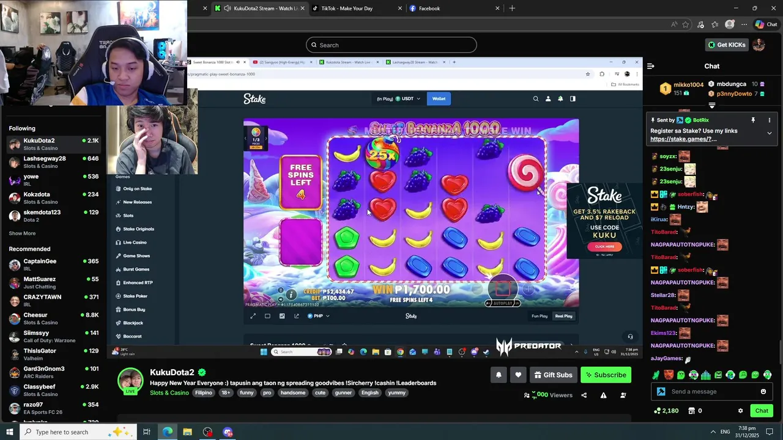Click the user-with-badge icon next to report
This screenshot has height=440, width=783.
coord(623,395)
